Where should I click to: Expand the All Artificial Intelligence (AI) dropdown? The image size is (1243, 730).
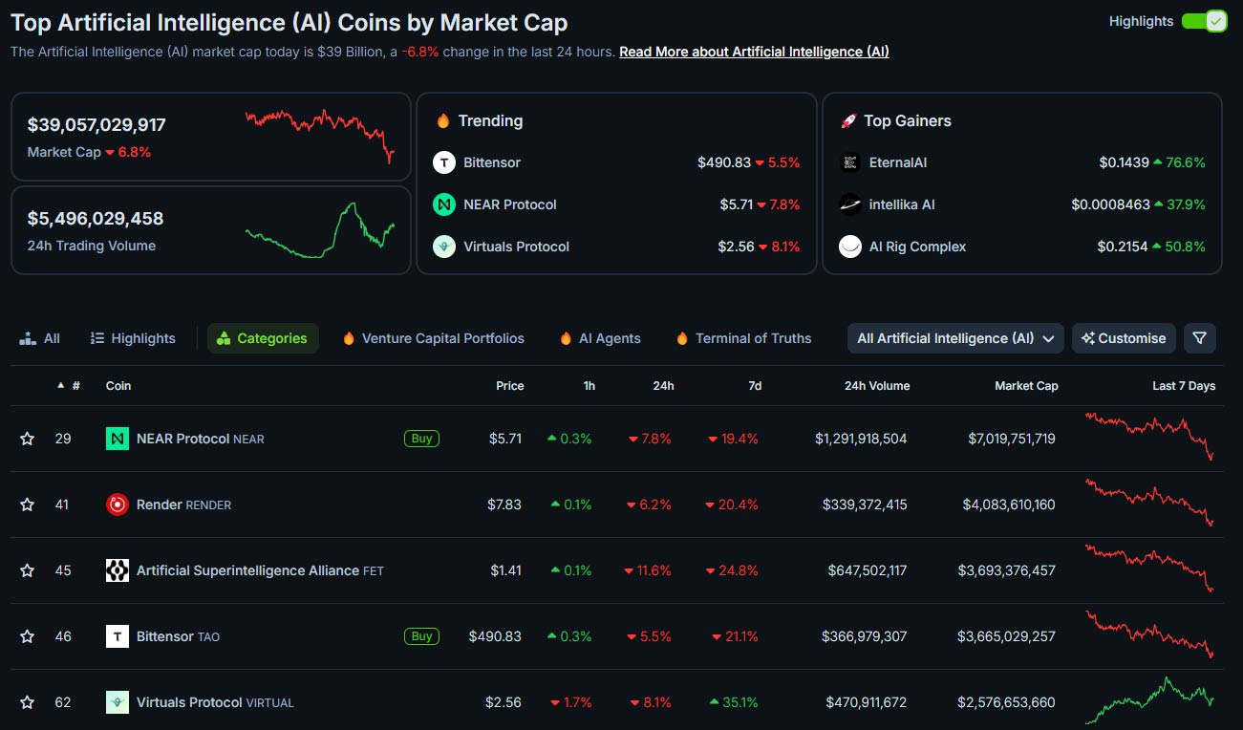click(955, 338)
